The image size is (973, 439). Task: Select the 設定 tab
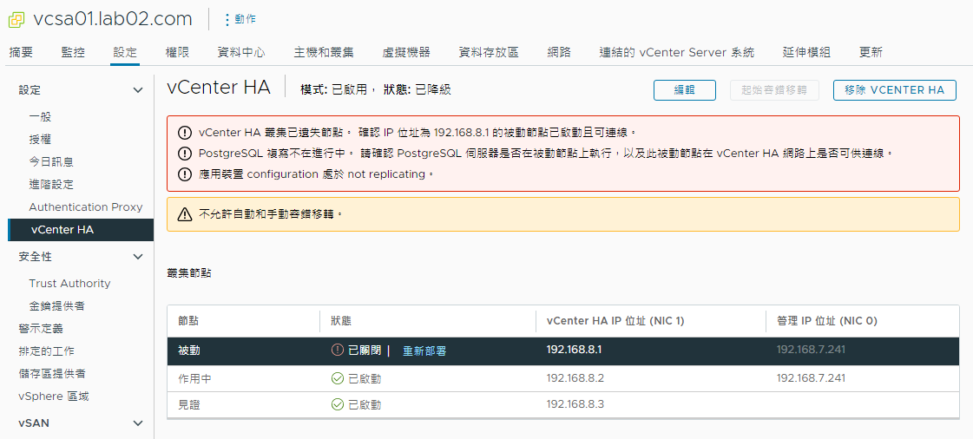point(125,52)
